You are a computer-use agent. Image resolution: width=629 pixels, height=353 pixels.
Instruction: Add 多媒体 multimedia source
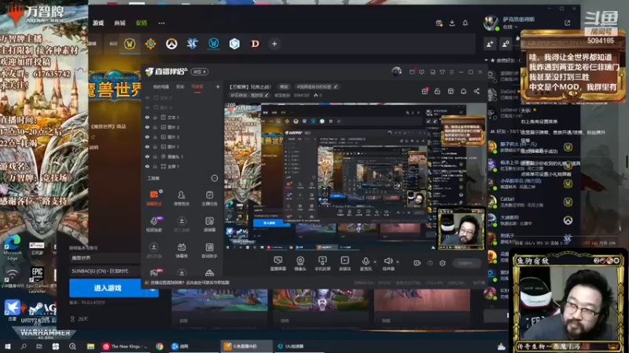344,264
